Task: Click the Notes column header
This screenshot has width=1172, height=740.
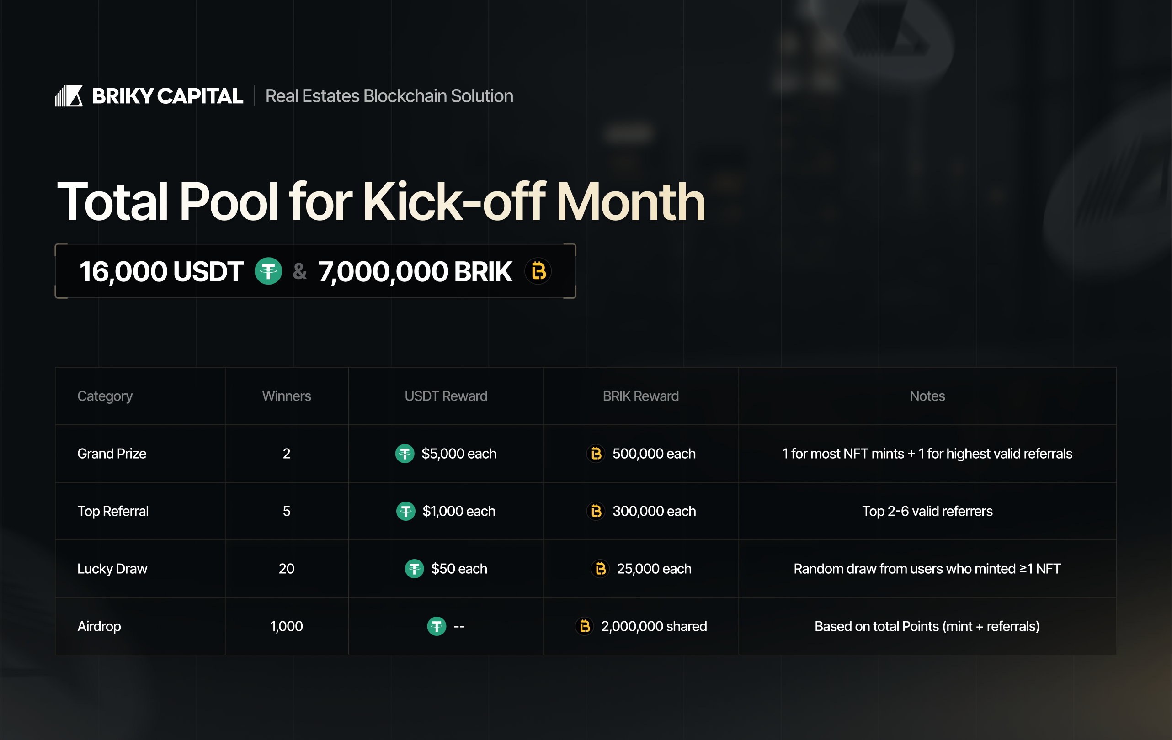Action: click(x=927, y=396)
